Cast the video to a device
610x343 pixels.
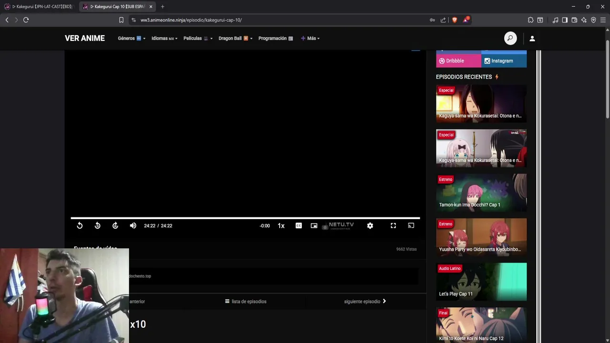tap(411, 226)
